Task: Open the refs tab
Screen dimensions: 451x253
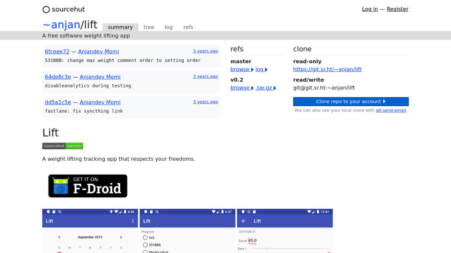Action: [x=188, y=27]
